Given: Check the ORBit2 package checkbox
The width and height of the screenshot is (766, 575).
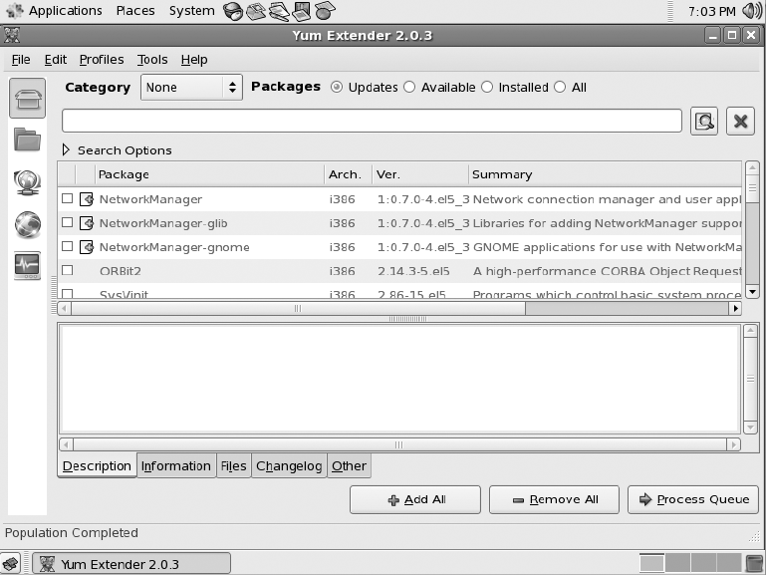Looking at the screenshot, I should (68, 270).
